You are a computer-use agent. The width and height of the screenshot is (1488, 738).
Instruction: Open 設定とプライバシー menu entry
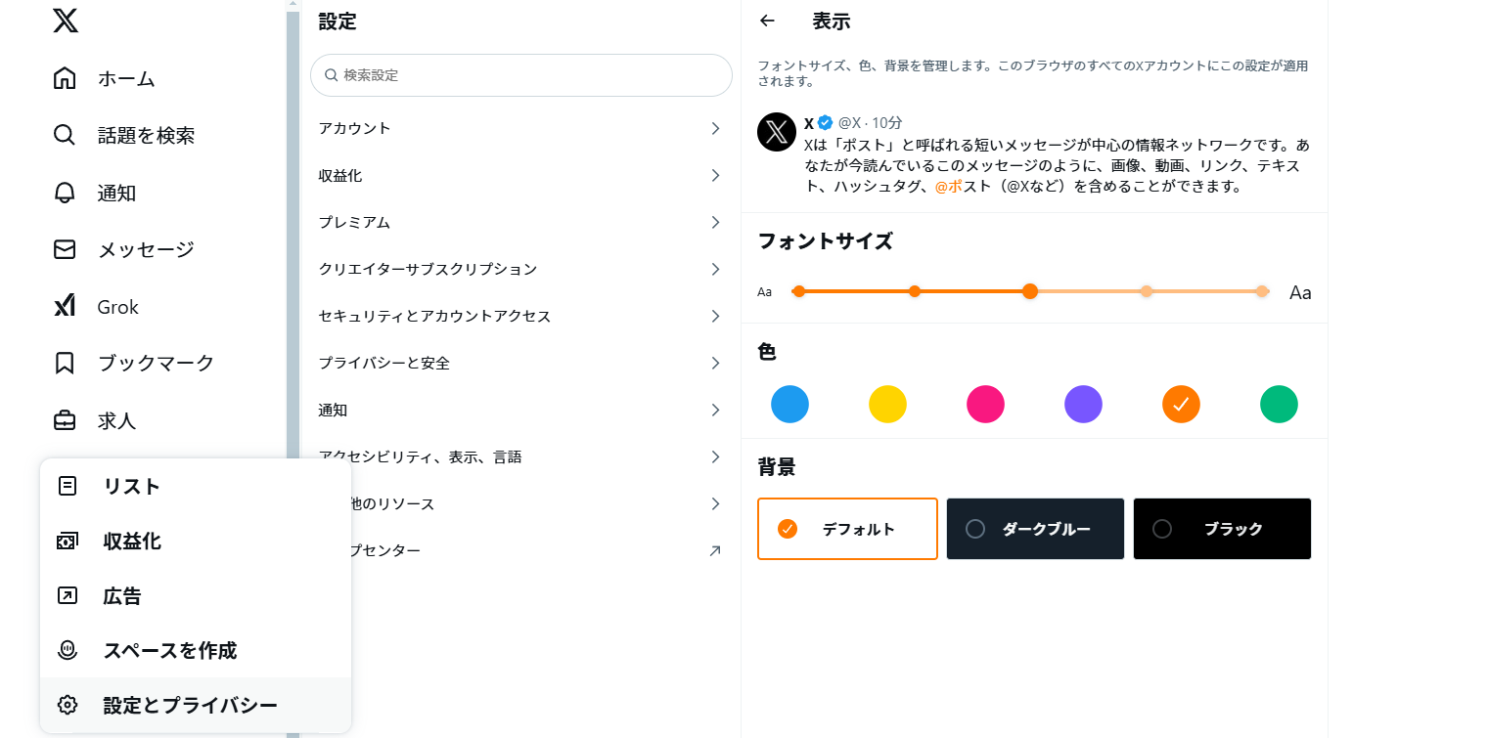(x=191, y=705)
